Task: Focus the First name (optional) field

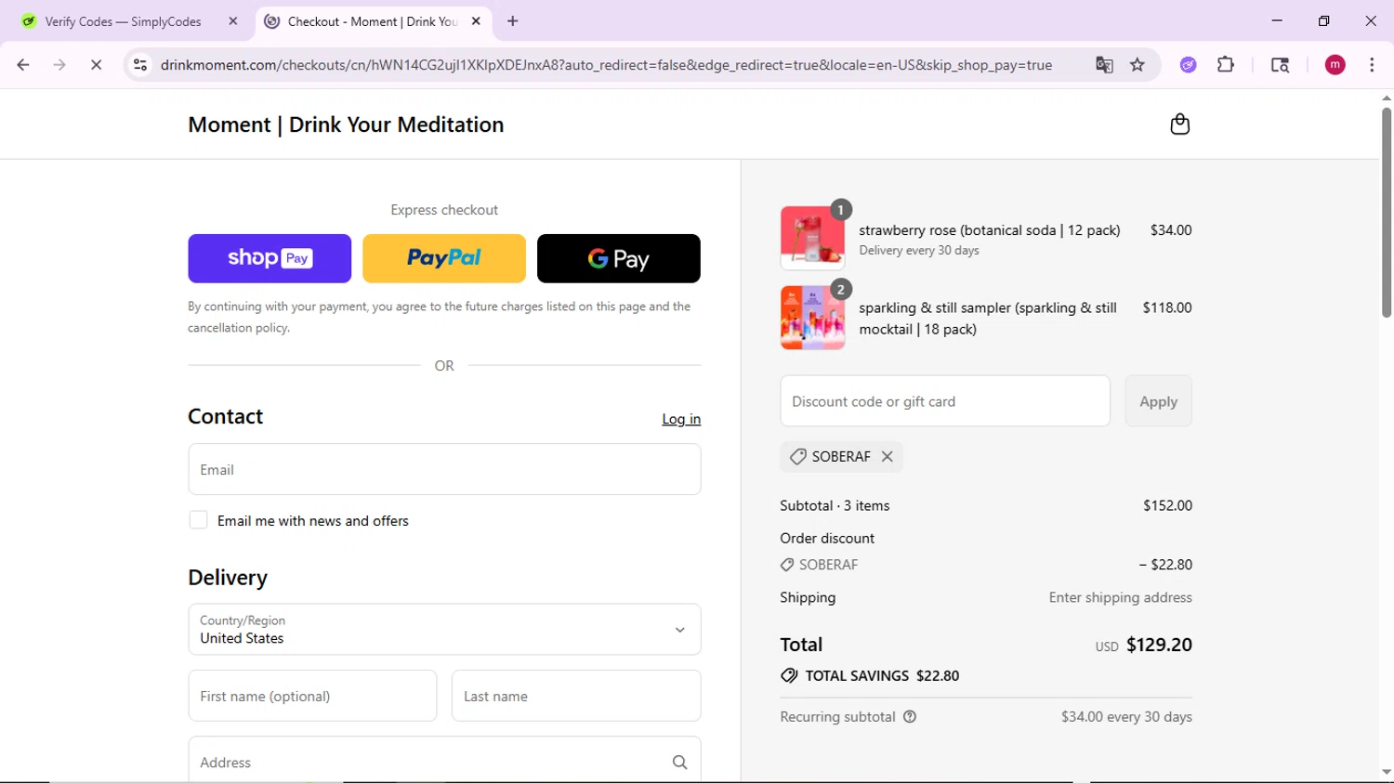Action: pos(312,696)
